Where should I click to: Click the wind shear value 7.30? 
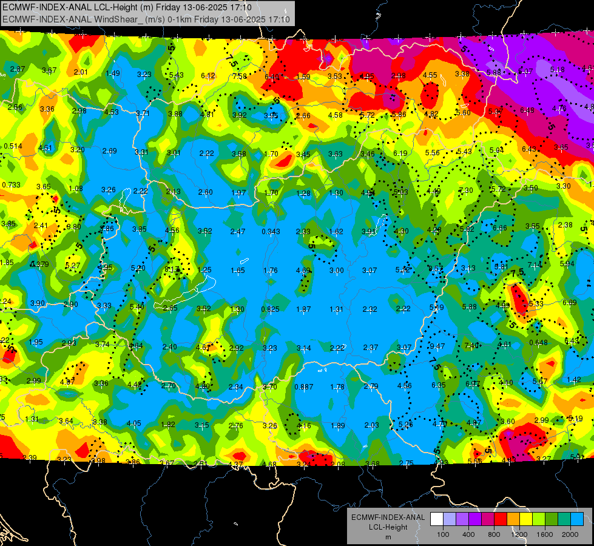point(466,190)
